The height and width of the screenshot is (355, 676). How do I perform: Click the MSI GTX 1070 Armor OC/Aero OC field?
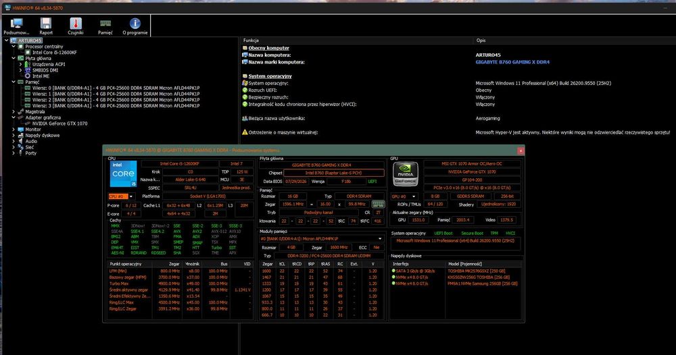pyautogui.click(x=472, y=163)
